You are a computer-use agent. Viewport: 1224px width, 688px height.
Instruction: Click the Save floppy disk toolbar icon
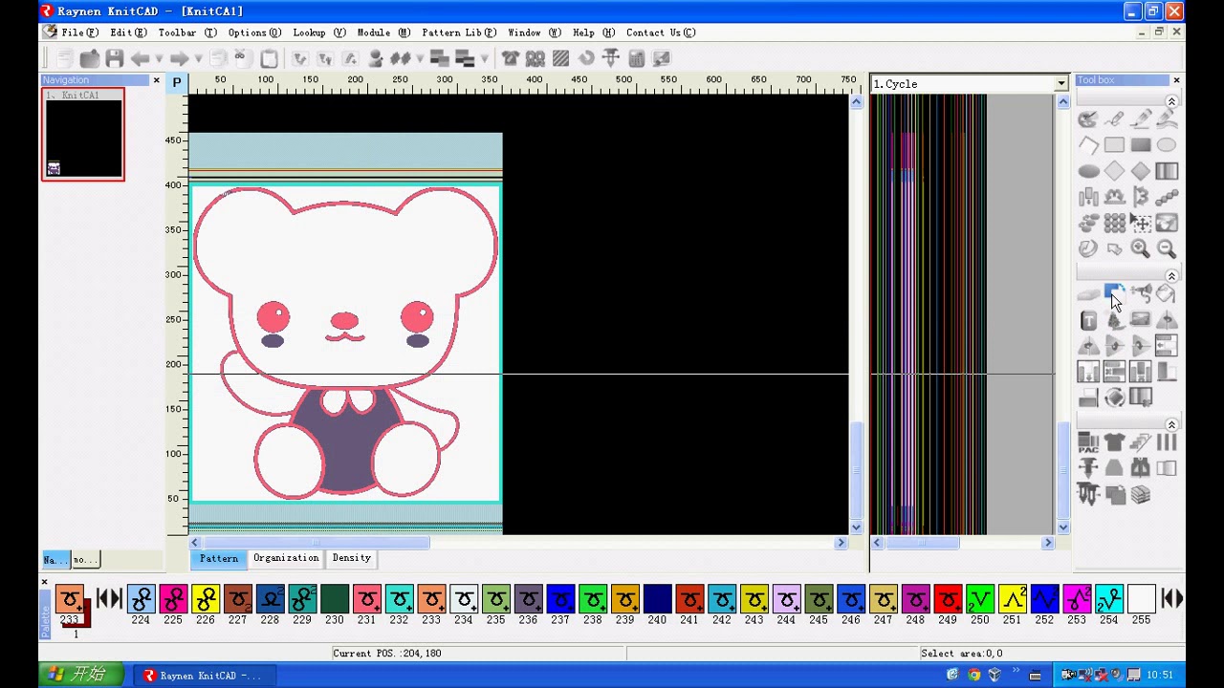click(x=115, y=58)
